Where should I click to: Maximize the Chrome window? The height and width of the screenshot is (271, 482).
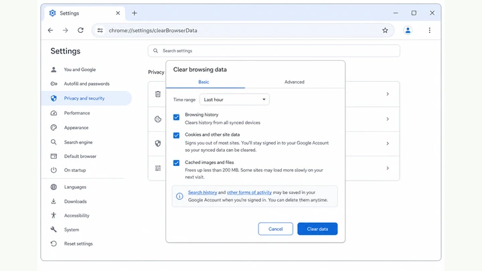(x=414, y=13)
